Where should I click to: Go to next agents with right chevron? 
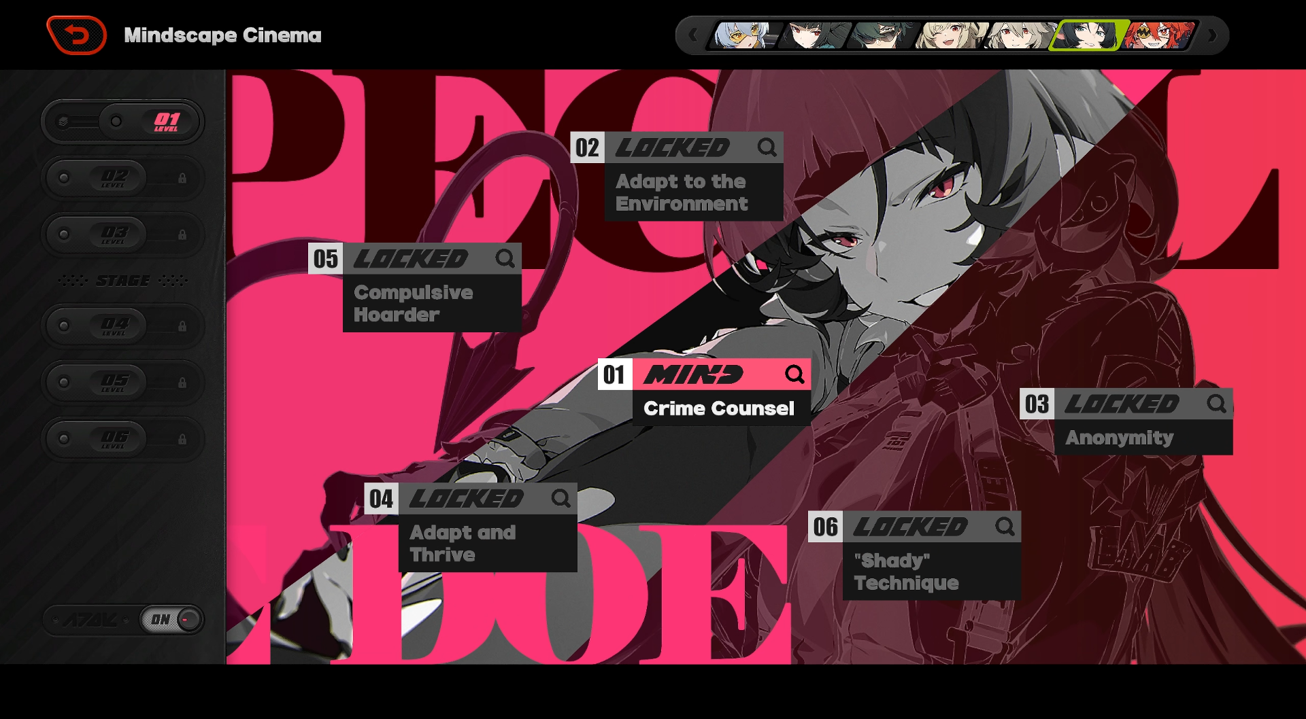tap(1212, 35)
